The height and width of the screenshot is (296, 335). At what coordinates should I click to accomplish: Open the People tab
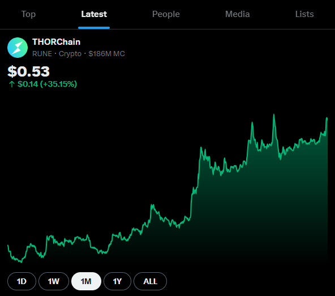pyautogui.click(x=166, y=14)
